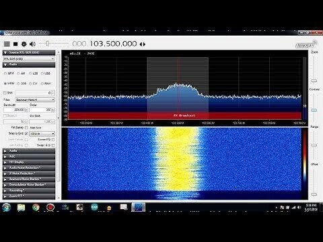Screen dimensions: 323x242
Task: Collapse the Radio panel header
Action: tap(29, 65)
